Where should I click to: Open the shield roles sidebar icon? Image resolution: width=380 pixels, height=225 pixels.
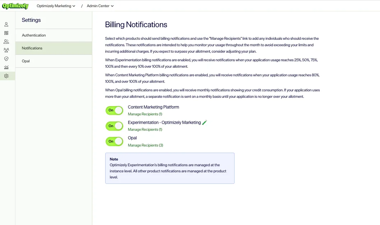click(x=6, y=59)
